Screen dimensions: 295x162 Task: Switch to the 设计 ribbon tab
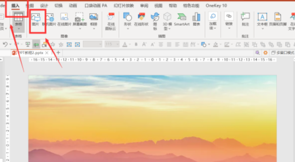pyautogui.click(x=44, y=6)
